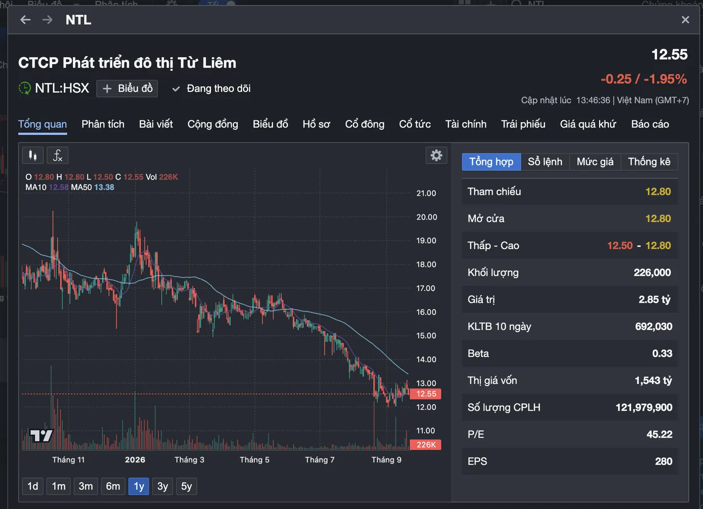Image resolution: width=703 pixels, height=509 pixels.
Task: Switch to the Phân tích tab
Action: click(x=103, y=124)
